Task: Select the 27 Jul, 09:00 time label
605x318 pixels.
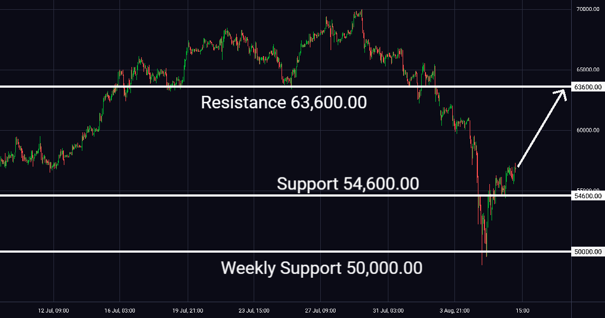Action: click(x=320, y=310)
